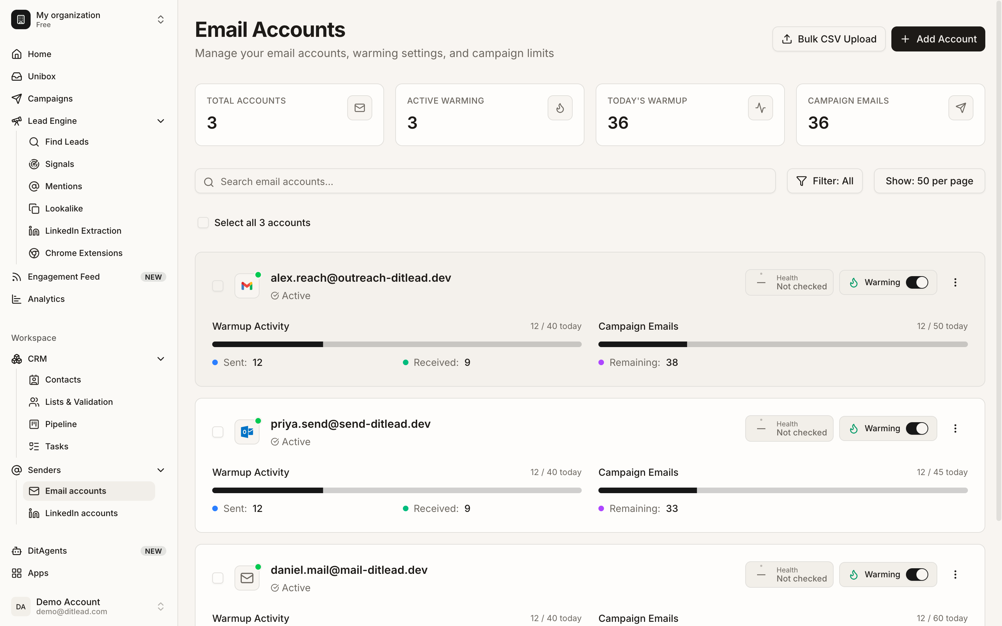Click the Signals radar icon

click(x=34, y=164)
